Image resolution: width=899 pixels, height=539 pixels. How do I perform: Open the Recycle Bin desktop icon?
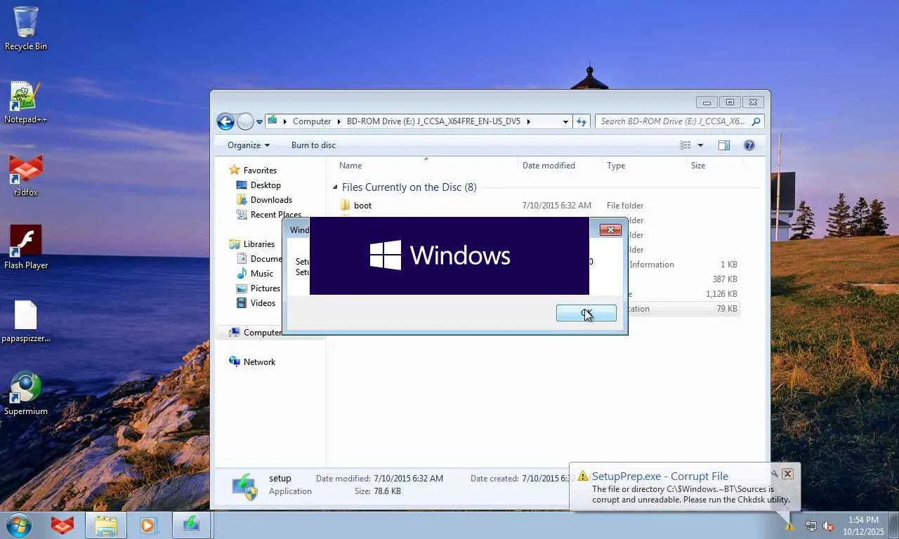tap(26, 28)
